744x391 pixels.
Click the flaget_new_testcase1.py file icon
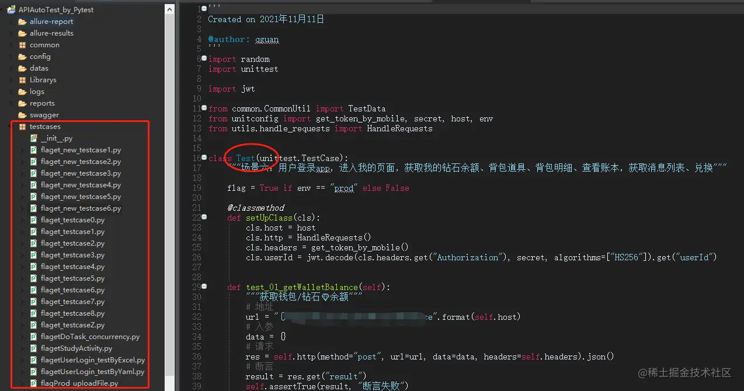coord(34,150)
